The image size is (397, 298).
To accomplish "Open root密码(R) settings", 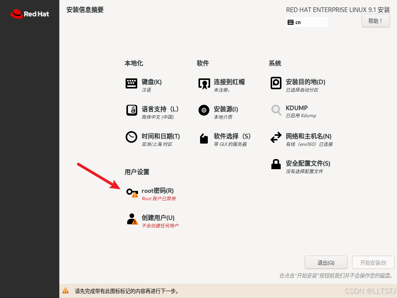I will coord(157,191).
